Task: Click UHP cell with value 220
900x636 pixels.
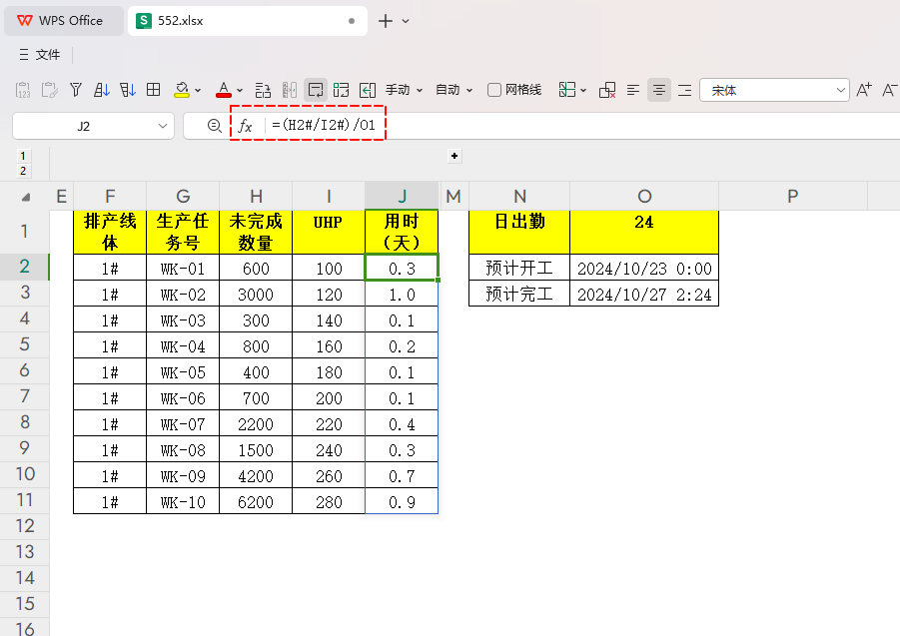Action: [329, 423]
